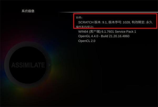Click the word SCRATCH in the software line
Image resolution: width=158 pixels, height=107 pixels.
86,22
